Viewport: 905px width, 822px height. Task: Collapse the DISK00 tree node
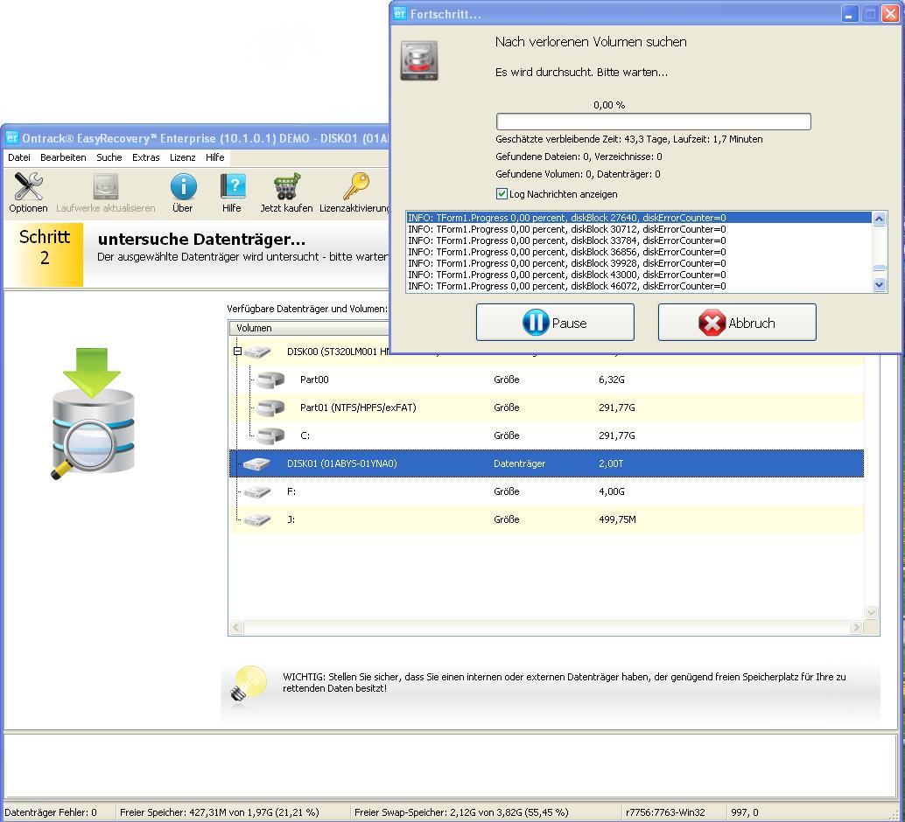[237, 351]
